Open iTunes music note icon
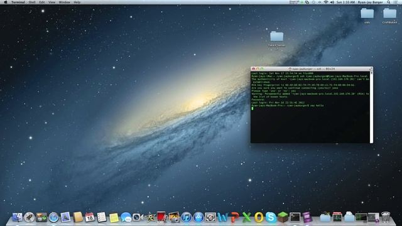Viewport: 402px width, 226px height. click(186, 217)
